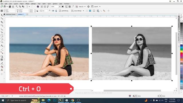Expand the Snap To dropdown

(85, 7)
